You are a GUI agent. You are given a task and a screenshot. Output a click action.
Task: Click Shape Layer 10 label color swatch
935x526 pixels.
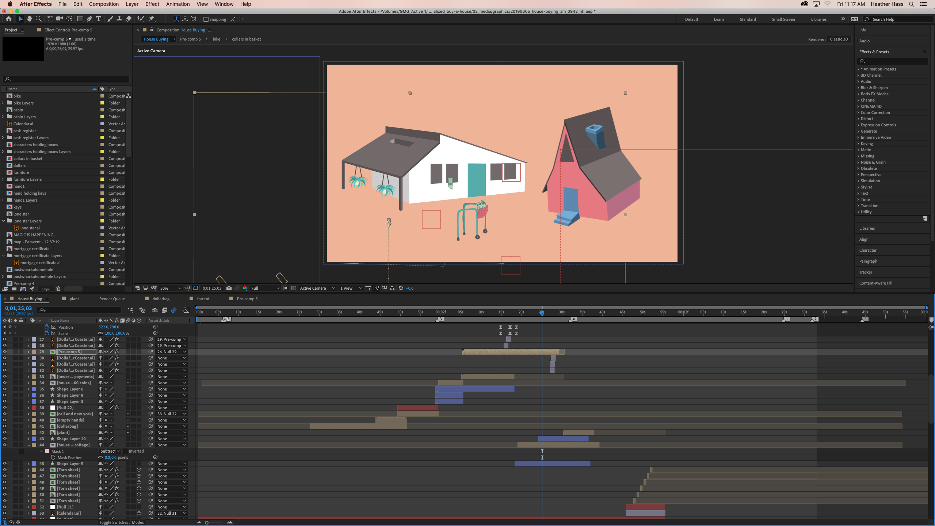click(x=34, y=439)
